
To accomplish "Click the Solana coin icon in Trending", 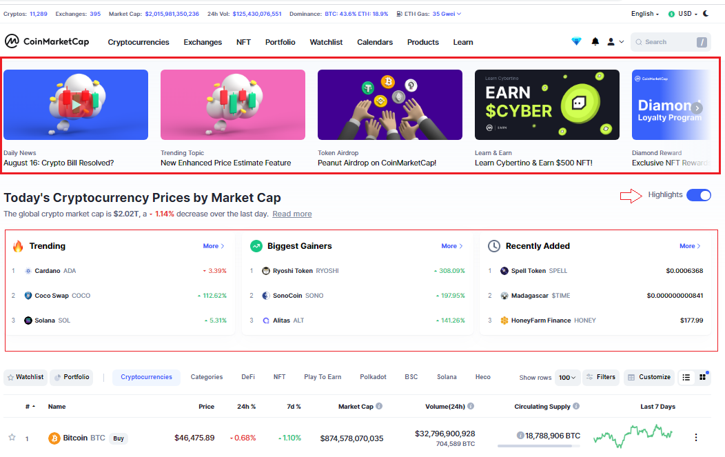I will [x=28, y=321].
